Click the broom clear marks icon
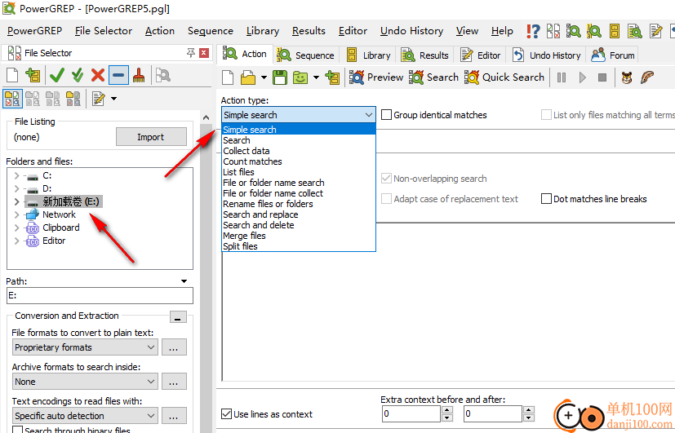The width and height of the screenshot is (675, 433). click(x=139, y=75)
